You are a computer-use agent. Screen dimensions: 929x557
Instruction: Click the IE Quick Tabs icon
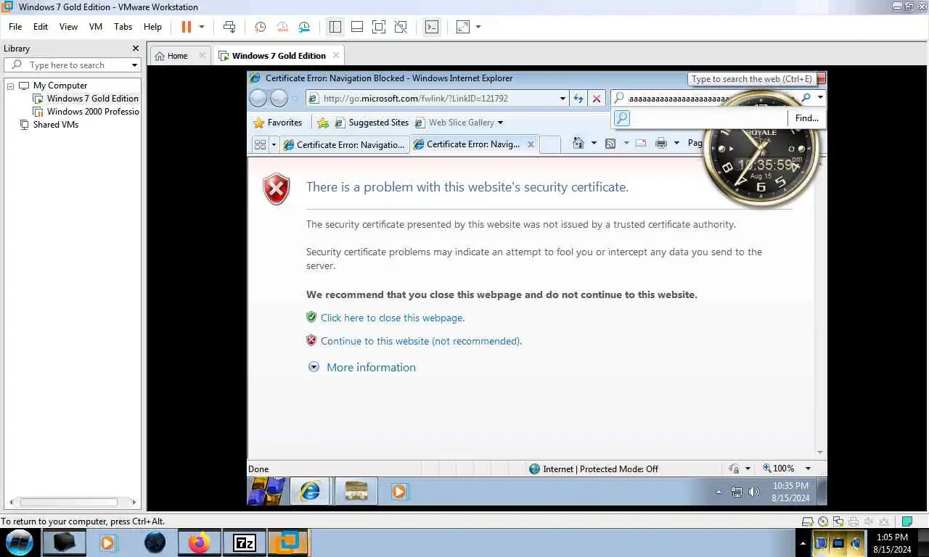pyautogui.click(x=260, y=144)
